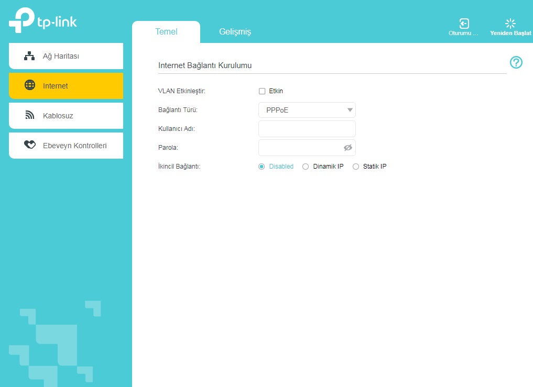Click the TP-Link logo
The height and width of the screenshot is (387, 533).
43,20
